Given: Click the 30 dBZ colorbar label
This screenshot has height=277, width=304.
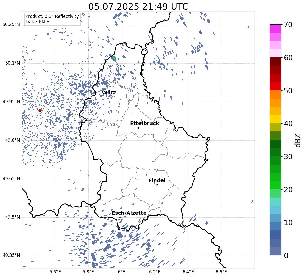Looking at the screenshot, I should point(288,157).
